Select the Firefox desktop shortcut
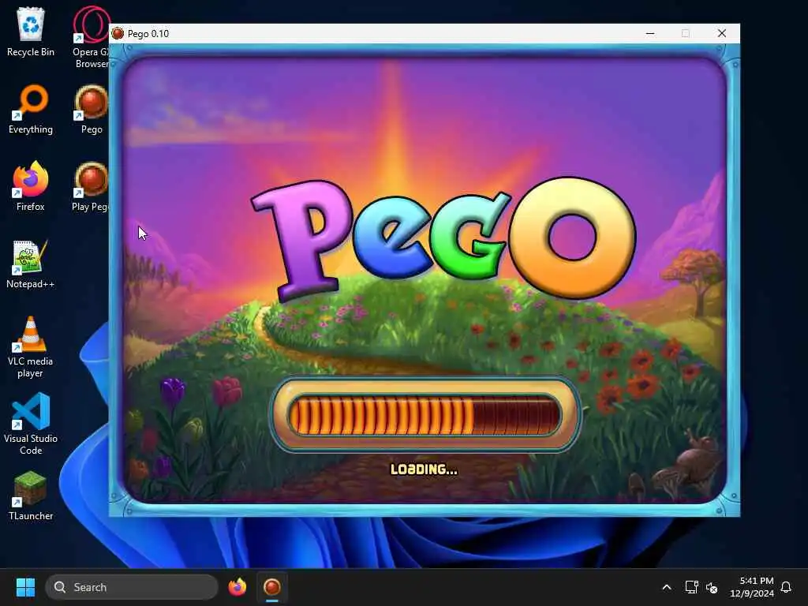The image size is (808, 606). coord(31,186)
